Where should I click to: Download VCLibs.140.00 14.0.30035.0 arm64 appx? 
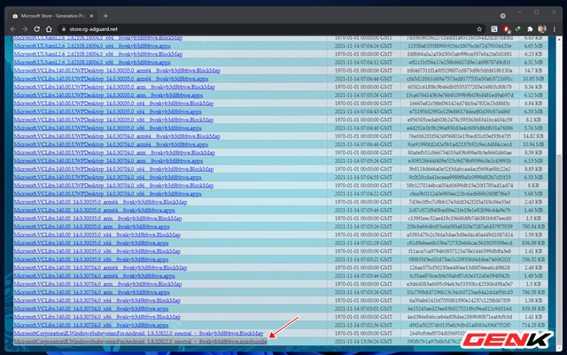tap(95, 210)
